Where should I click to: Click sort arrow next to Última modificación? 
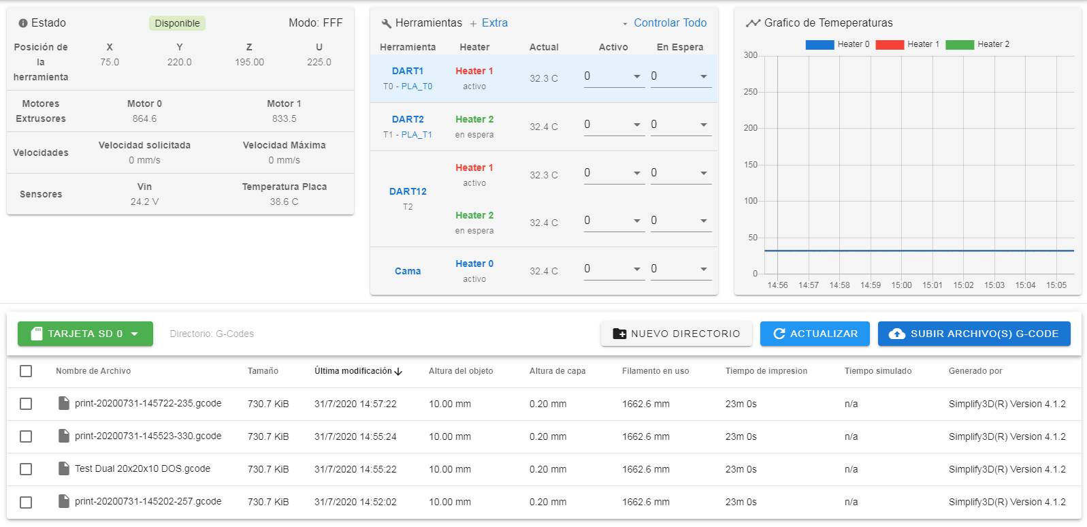[398, 372]
